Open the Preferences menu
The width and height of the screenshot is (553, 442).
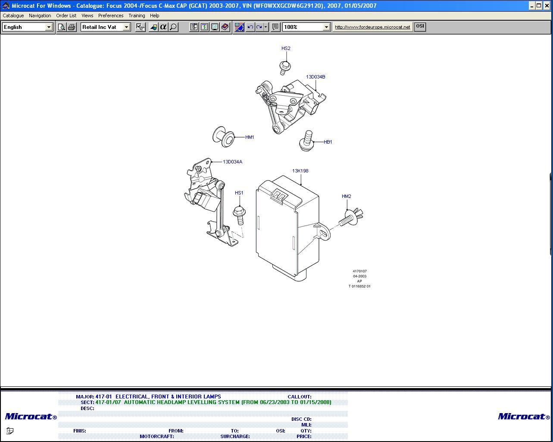click(111, 16)
